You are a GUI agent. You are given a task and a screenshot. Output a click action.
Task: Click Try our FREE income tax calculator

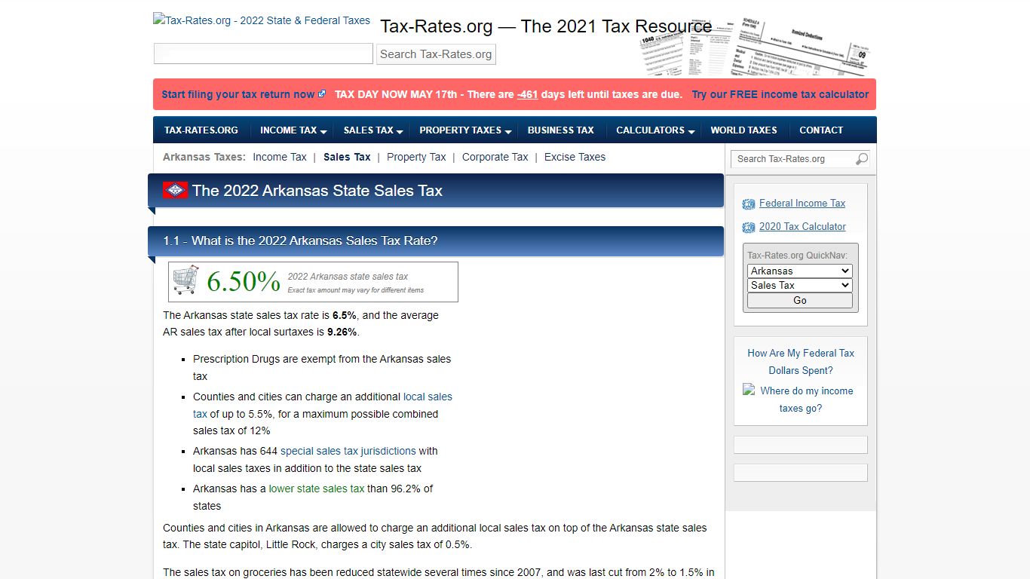click(780, 94)
